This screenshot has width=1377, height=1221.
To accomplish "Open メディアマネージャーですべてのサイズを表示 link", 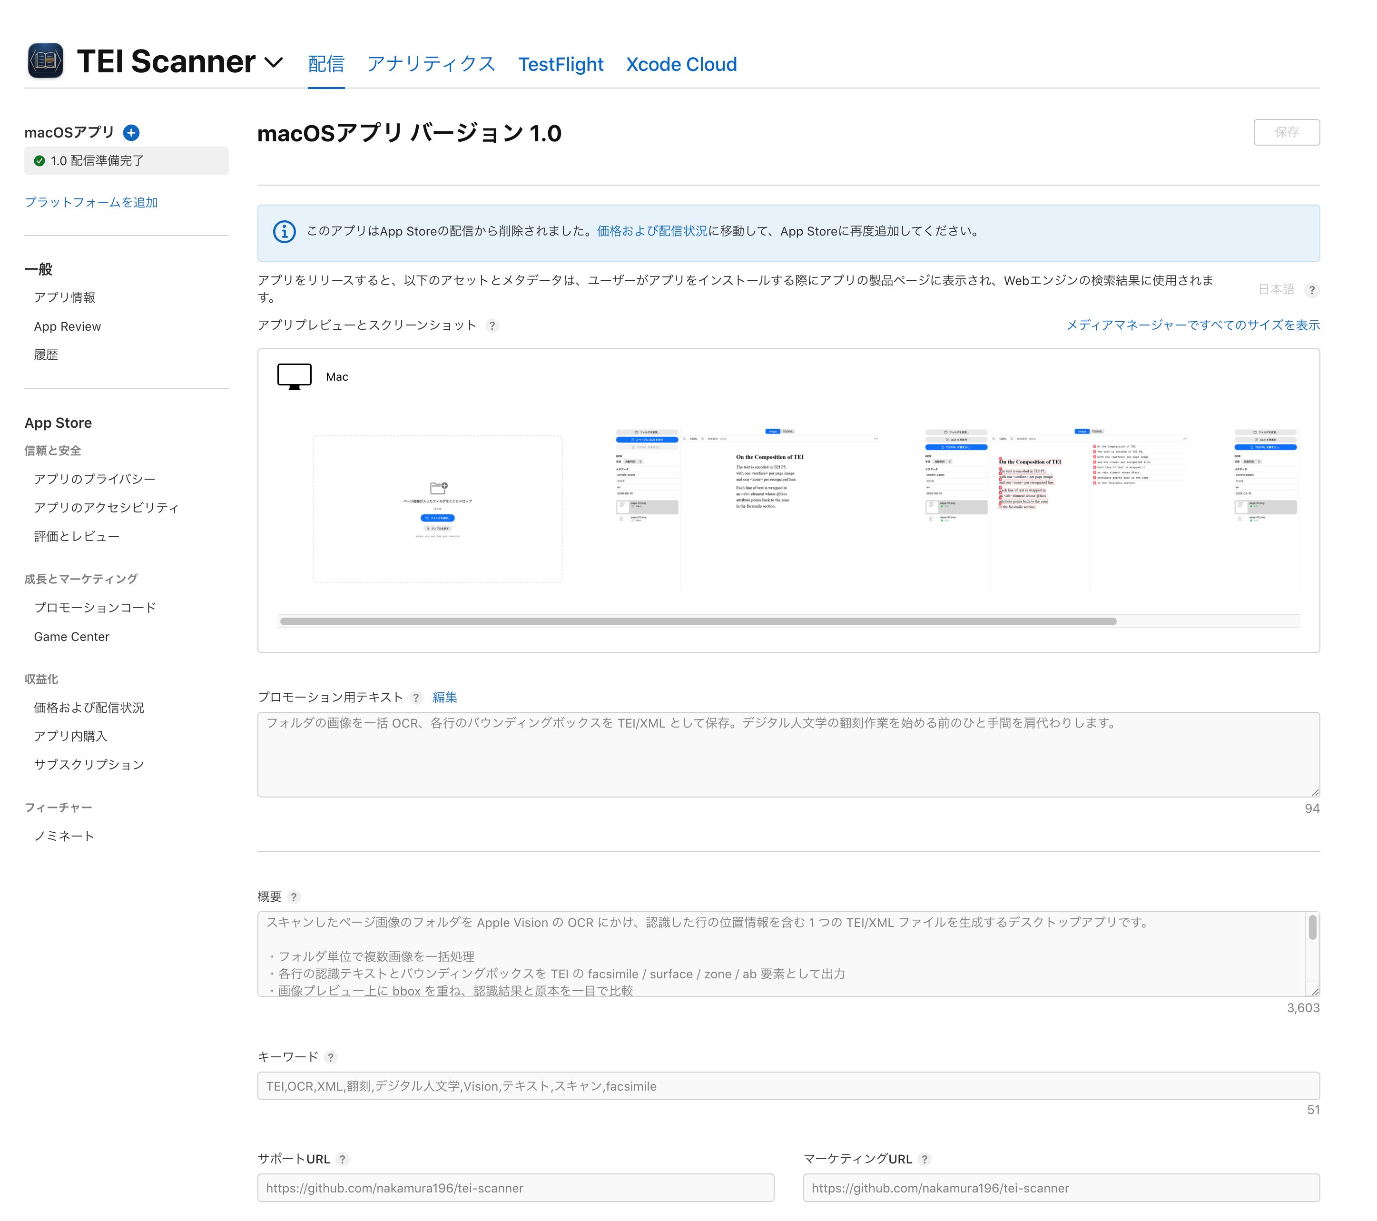I will [x=1192, y=325].
